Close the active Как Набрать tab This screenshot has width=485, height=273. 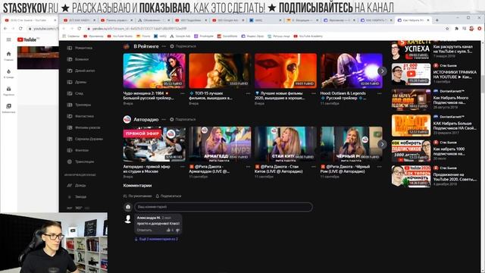point(428,20)
